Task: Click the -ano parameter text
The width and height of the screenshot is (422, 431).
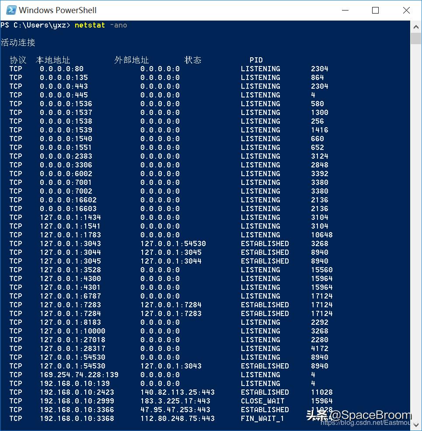Action: click(119, 25)
